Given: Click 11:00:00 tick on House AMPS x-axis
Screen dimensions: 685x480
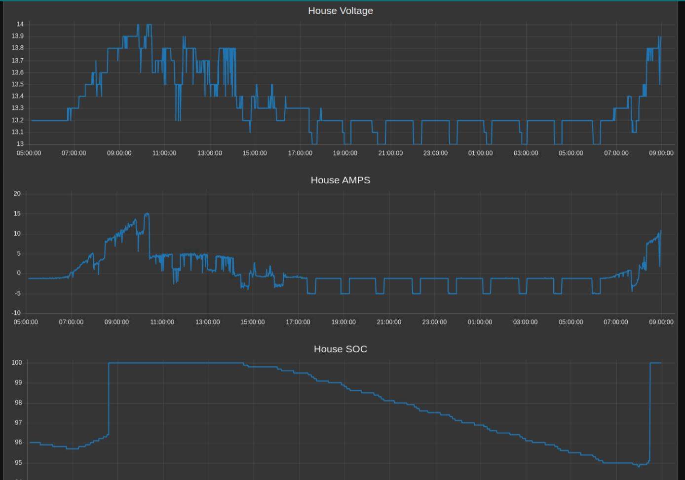Looking at the screenshot, I should (x=162, y=322).
